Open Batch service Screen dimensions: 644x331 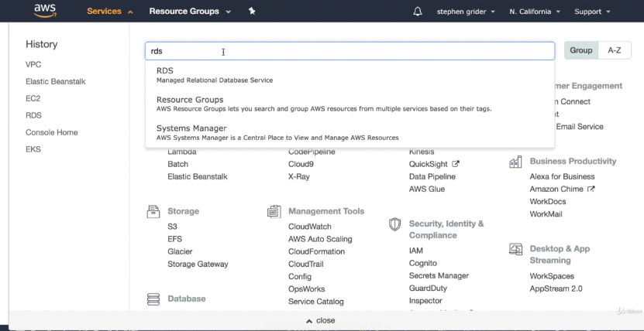point(177,164)
